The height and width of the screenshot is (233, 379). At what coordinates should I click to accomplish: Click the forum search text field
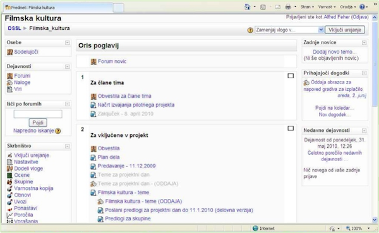pos(38,114)
